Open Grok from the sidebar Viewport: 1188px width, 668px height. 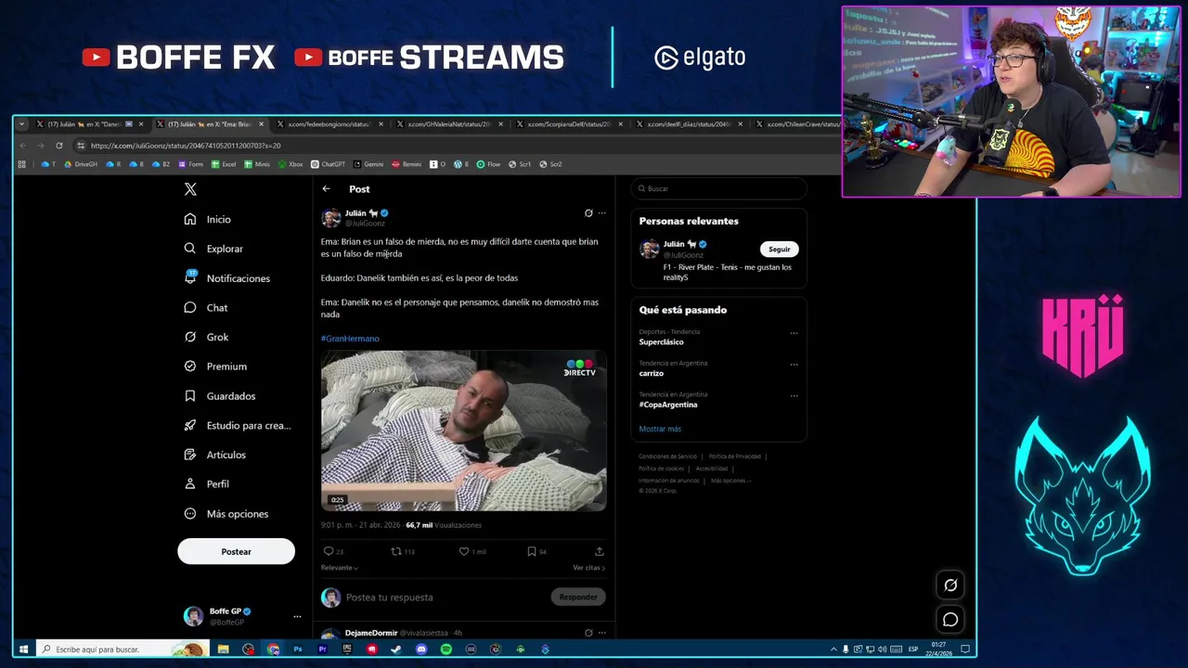(206, 337)
